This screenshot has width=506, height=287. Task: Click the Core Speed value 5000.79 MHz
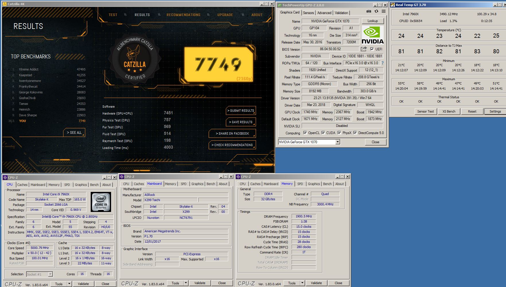[x=40, y=248]
